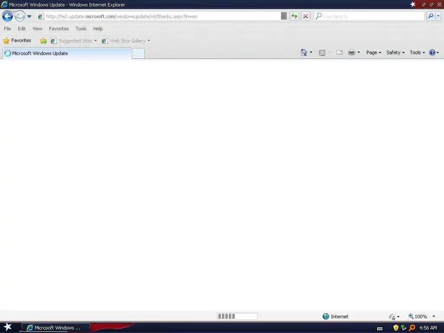444x333 pixels.
Task: Stop loading with the red X button
Action: coord(306,16)
